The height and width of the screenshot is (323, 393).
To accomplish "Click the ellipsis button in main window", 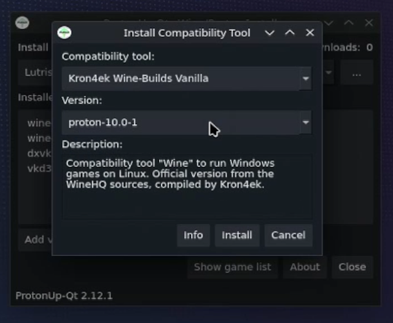I will (x=356, y=73).
